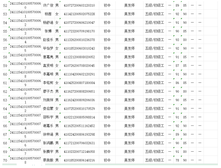The height and width of the screenshot is (168, 221).
Task: Select score 86 in 李铭柯's row
Action: (x=177, y=83)
